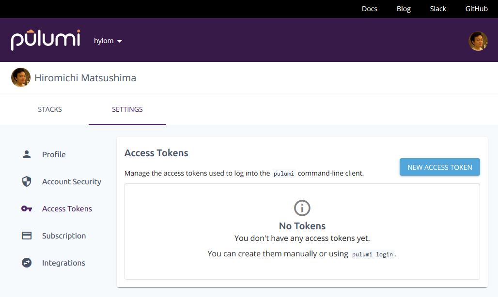Open the Blog link
Screen dimensions: 498x297
pos(404,9)
